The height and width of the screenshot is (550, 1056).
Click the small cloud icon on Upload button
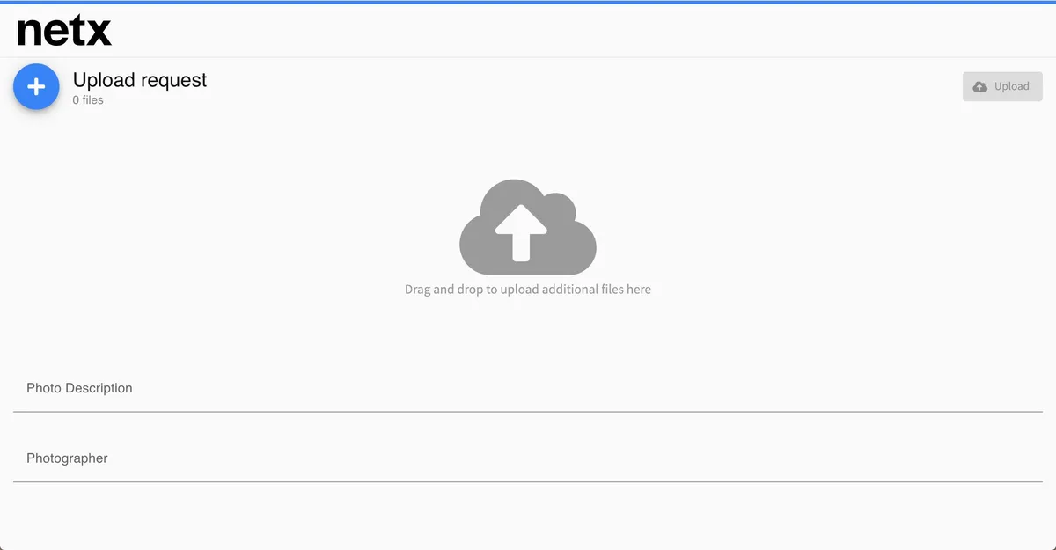pyautogui.click(x=980, y=86)
